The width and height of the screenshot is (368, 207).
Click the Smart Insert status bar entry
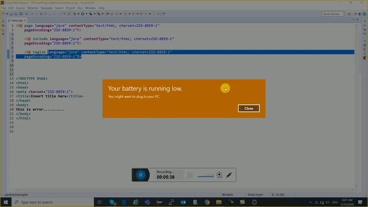tap(255, 195)
